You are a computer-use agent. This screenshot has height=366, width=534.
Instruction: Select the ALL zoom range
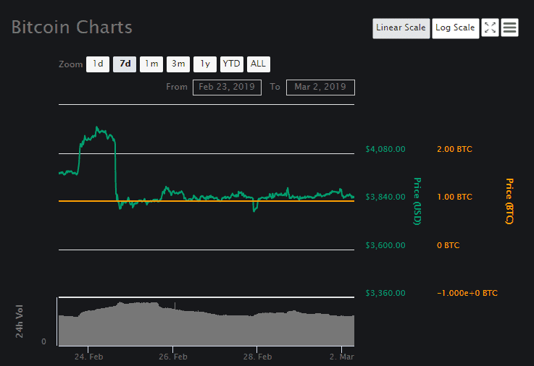click(x=259, y=64)
